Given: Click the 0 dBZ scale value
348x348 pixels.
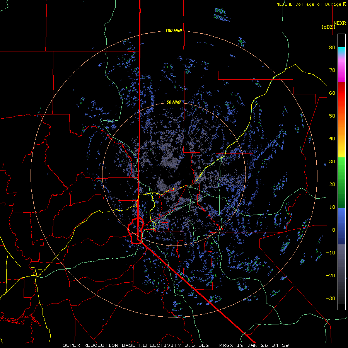Looking at the screenshot, I should 334,230.
